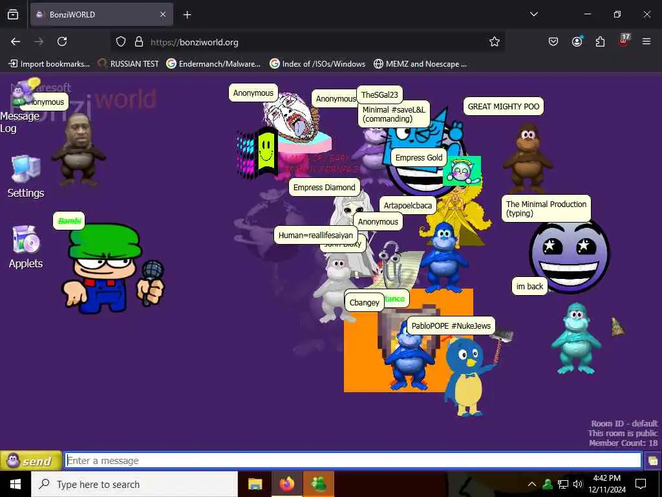The image size is (662, 497).
Task: Click the 'Empress Diamond' name label
Action: 325,187
